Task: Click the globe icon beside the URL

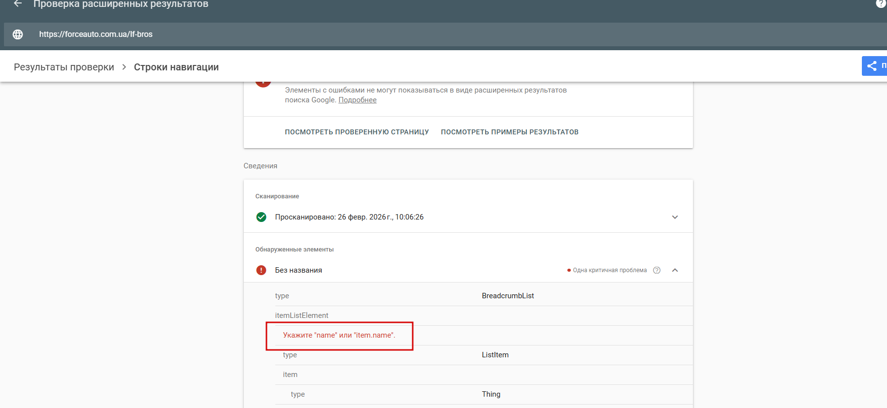Action: point(18,34)
